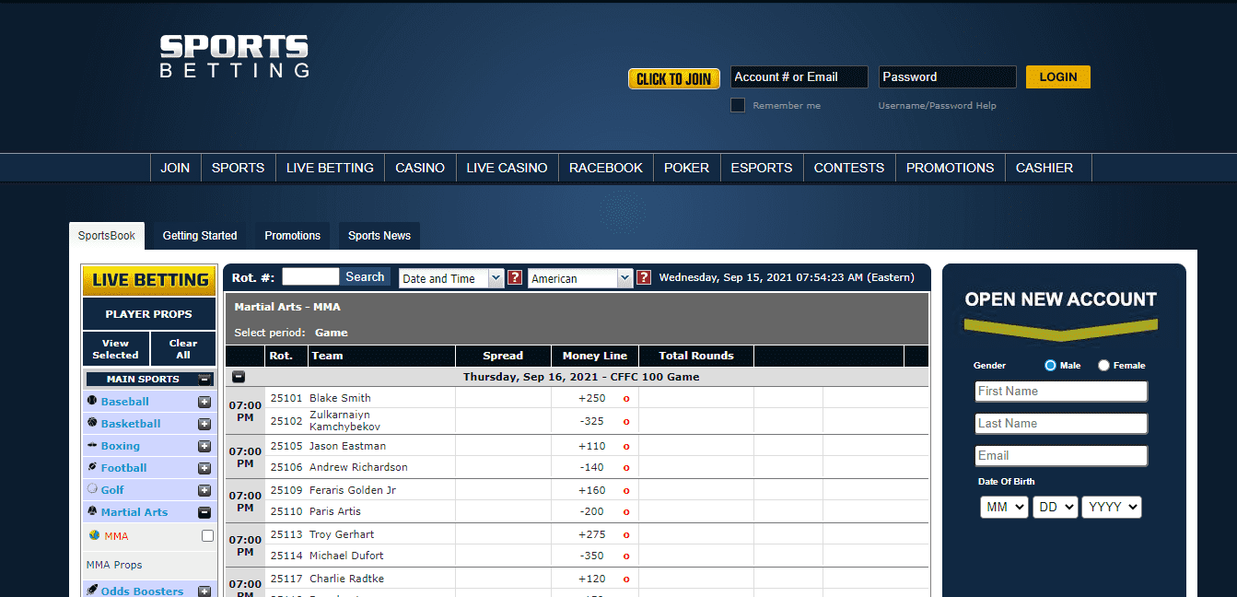Click the MMA globe icon in sidebar
This screenshot has width=1237, height=597.
94,535
